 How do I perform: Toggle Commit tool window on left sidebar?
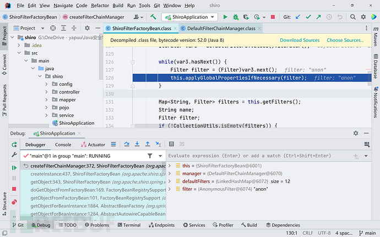point(4,64)
